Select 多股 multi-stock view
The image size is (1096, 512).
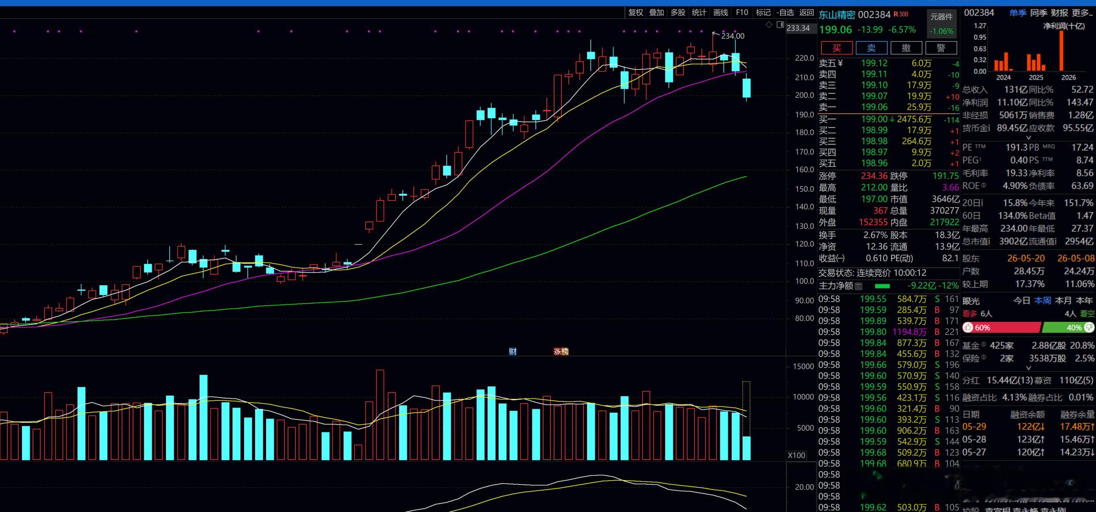678,13
